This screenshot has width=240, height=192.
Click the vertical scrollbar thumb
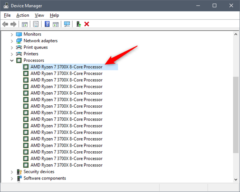point(236,115)
